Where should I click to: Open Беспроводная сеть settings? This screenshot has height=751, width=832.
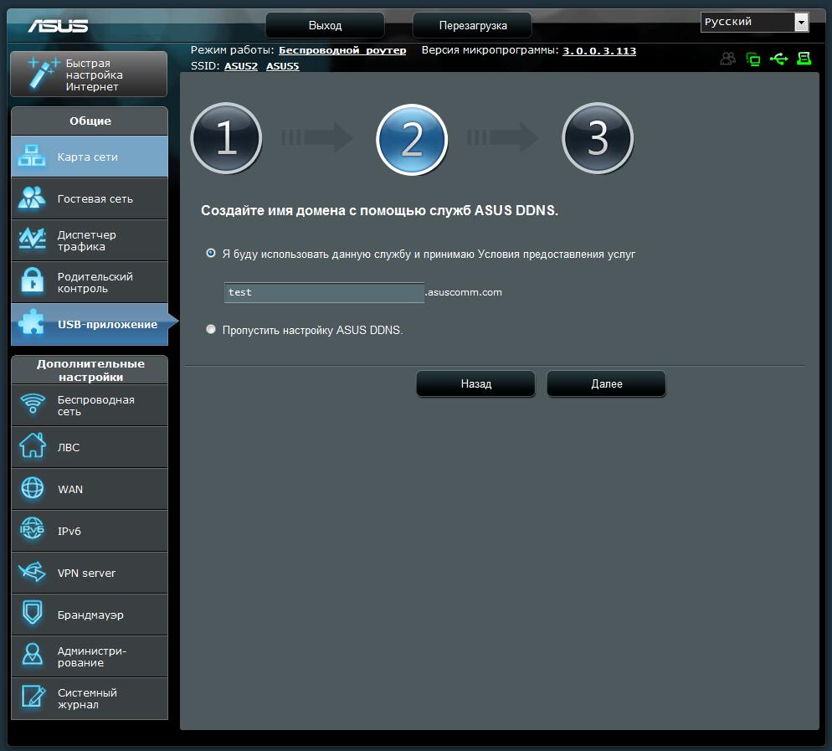[x=89, y=405]
